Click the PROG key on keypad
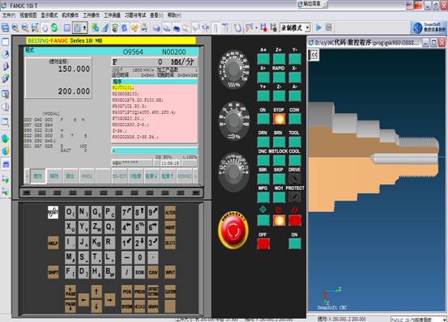 [139, 292]
